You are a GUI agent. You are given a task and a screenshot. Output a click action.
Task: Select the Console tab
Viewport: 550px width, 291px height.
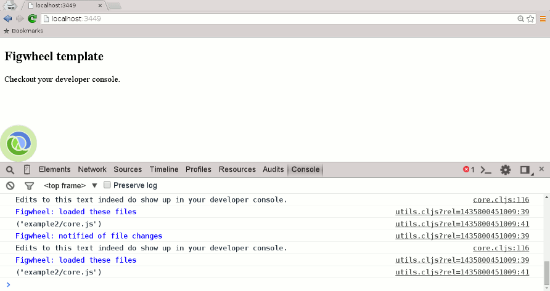[x=305, y=169]
